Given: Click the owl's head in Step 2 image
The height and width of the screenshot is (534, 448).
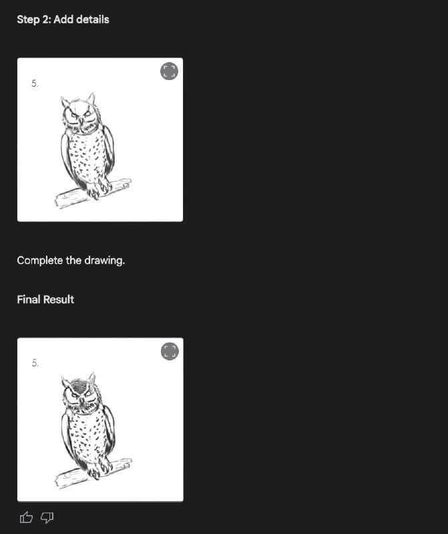Looking at the screenshot, I should pos(80,114).
